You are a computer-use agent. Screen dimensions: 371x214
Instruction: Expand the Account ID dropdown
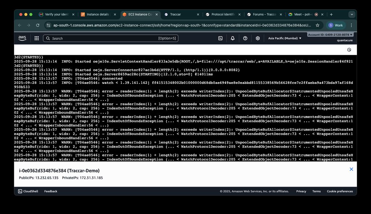(330, 35)
